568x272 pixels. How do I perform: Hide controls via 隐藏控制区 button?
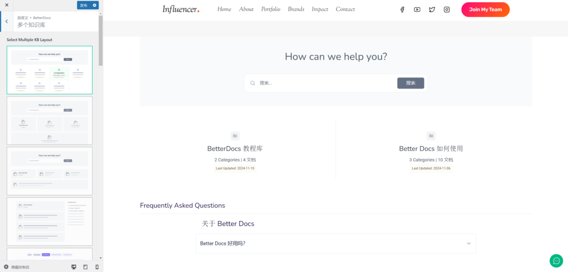point(17,267)
